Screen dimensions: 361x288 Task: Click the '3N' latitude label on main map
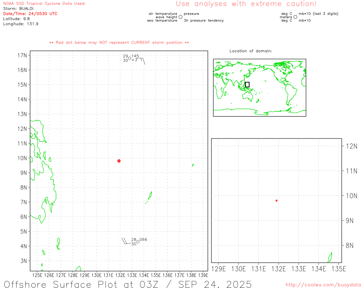24,261
